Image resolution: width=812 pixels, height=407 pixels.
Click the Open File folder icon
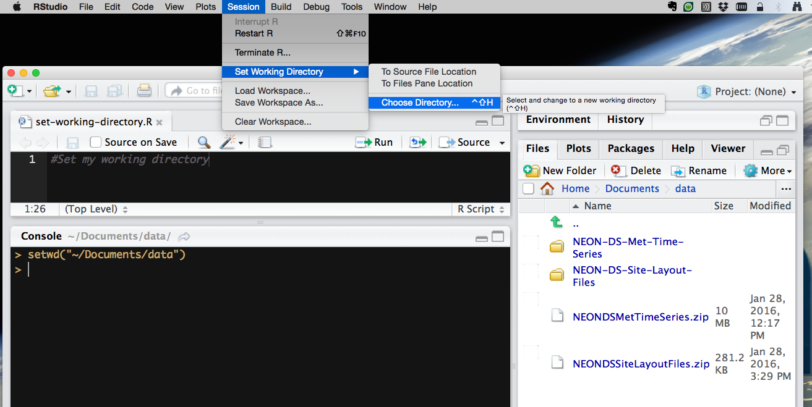click(x=52, y=91)
